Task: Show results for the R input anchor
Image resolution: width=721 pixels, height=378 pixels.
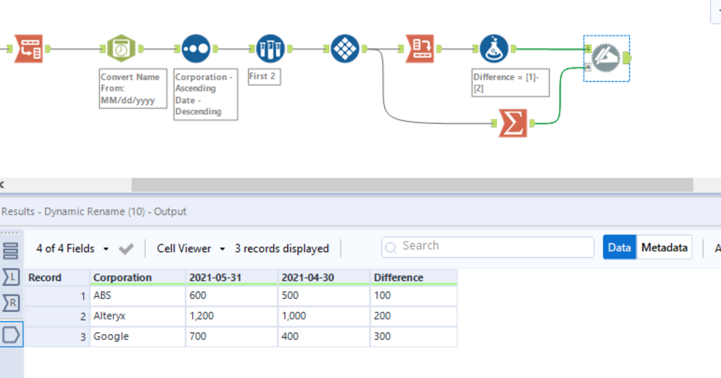Action: (x=12, y=303)
